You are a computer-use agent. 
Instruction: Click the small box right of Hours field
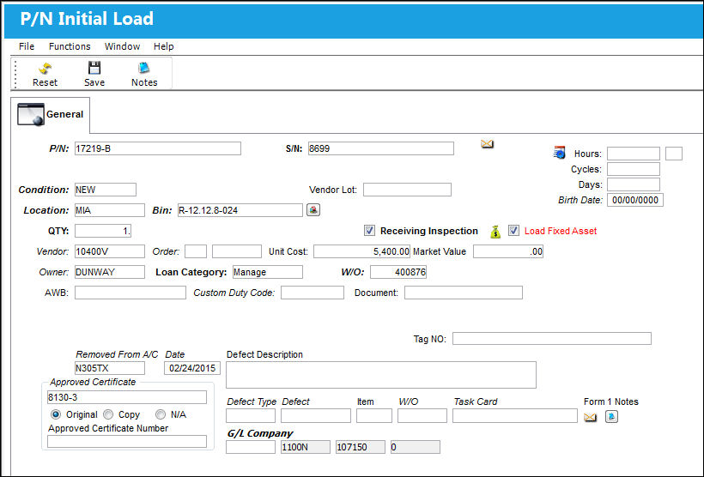point(673,154)
